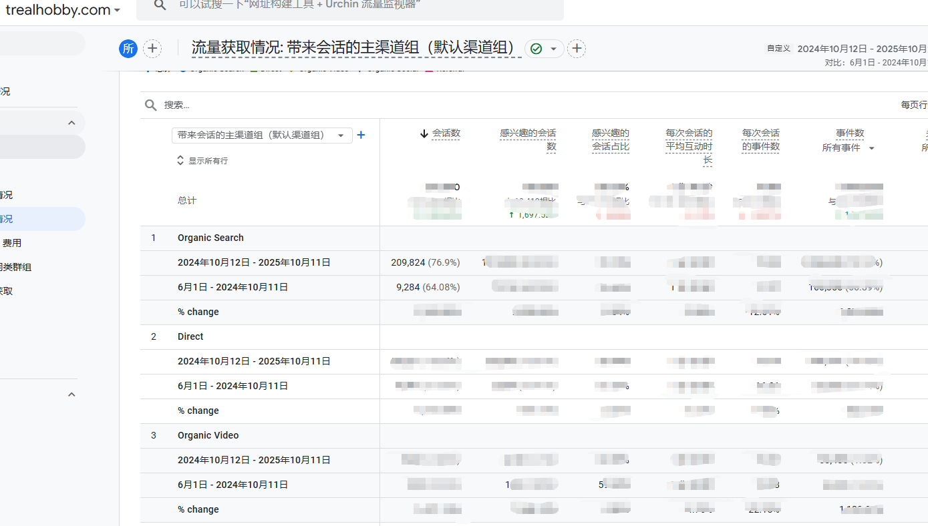
Task: Collapse the lower sidebar section chevron
Action: coord(71,394)
